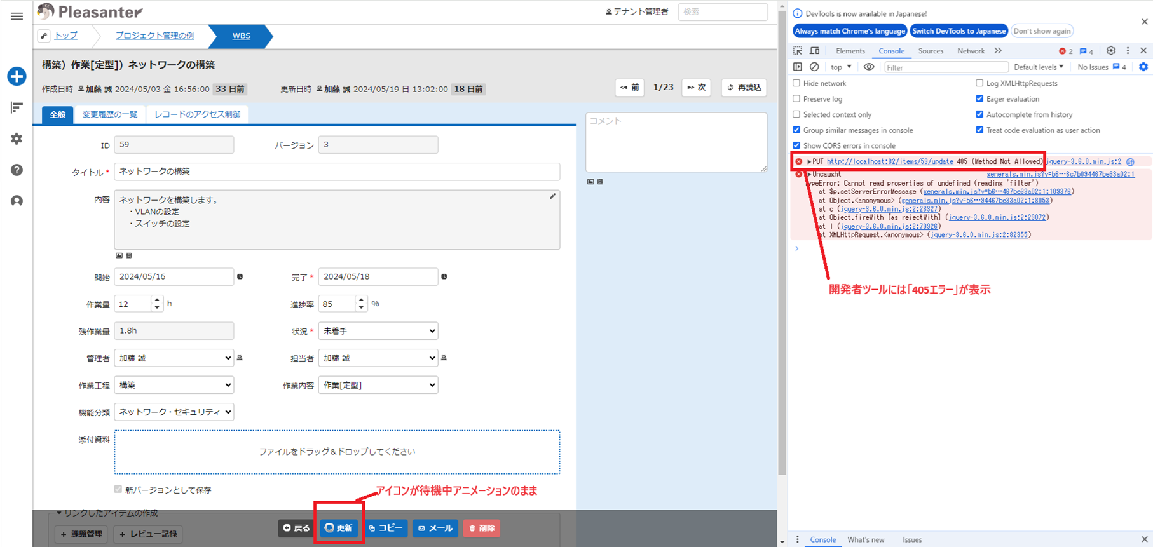This screenshot has width=1153, height=547.
Task: Uncheck the Eager evaluation checkbox
Action: [979, 98]
